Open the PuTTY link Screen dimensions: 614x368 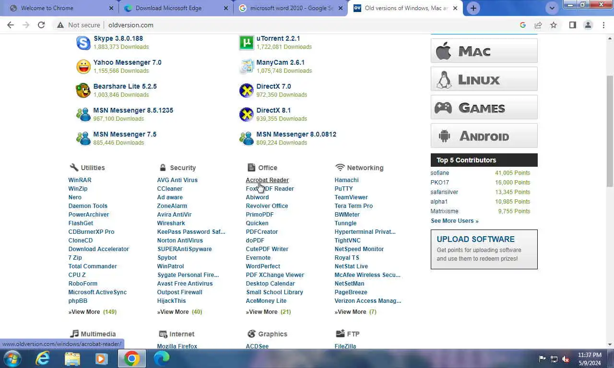tap(343, 189)
